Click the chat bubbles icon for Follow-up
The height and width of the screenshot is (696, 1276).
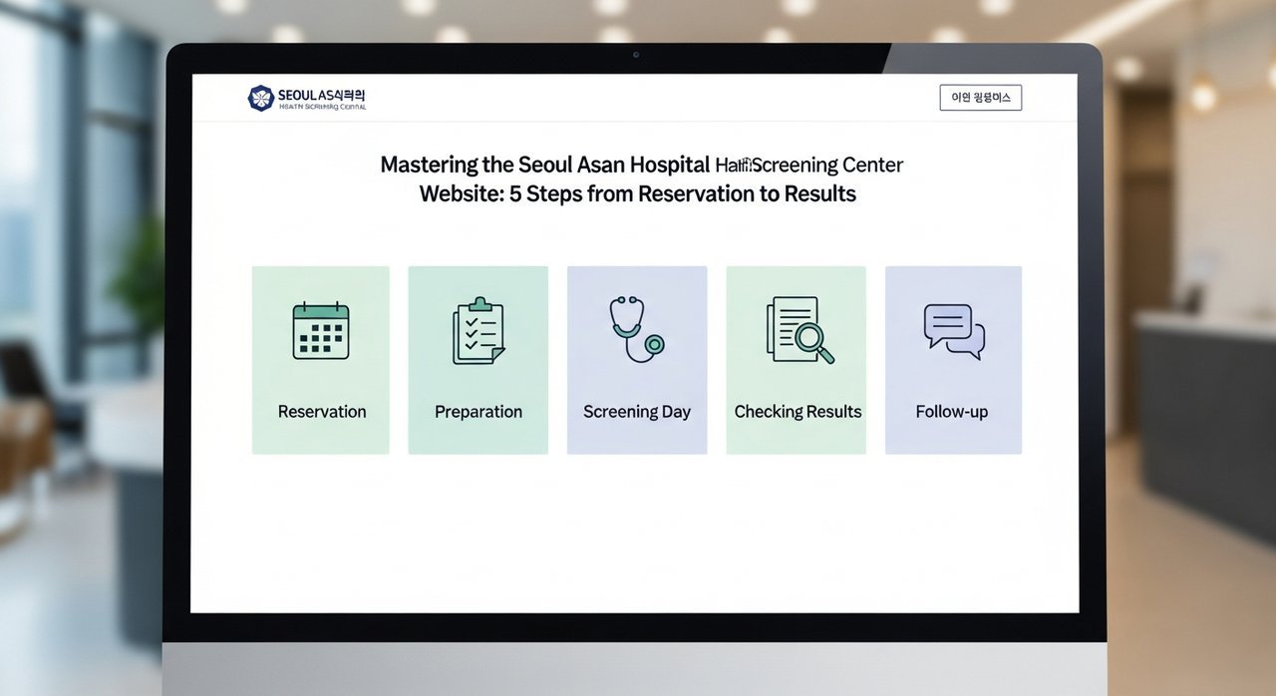tap(953, 331)
